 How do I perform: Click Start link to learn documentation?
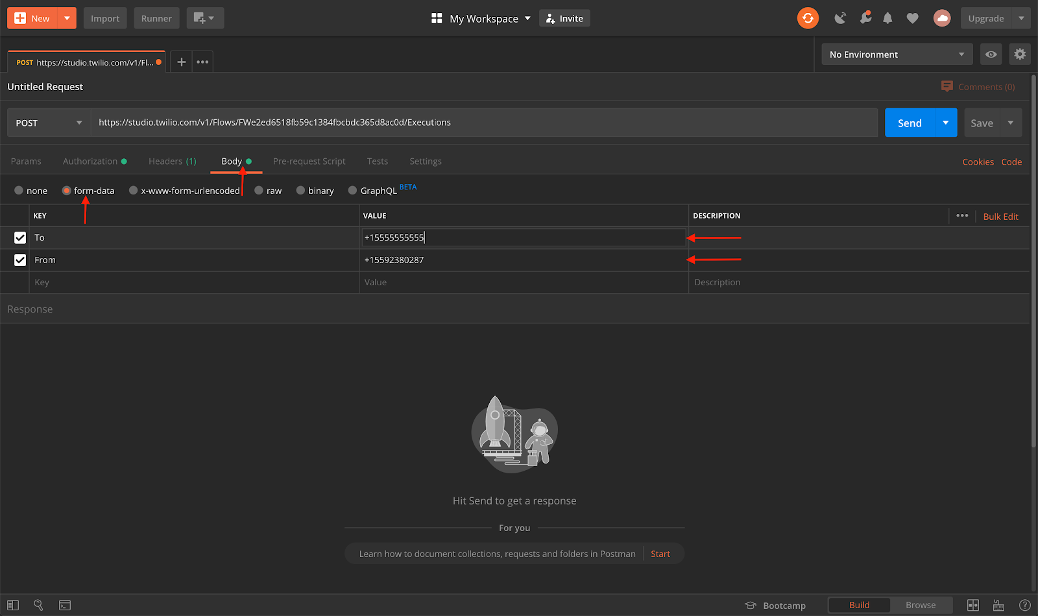[660, 554]
